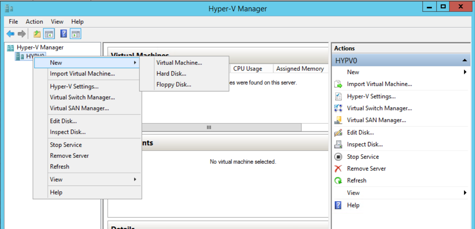Click the Assigned Memory column header
This screenshot has width=475, height=229.
click(300, 69)
